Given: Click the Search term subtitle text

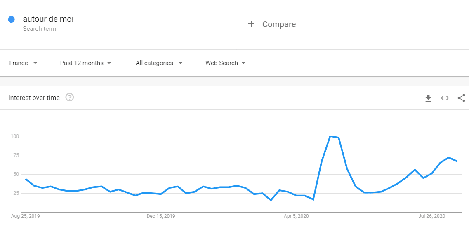Looking at the screenshot, I should (x=40, y=29).
